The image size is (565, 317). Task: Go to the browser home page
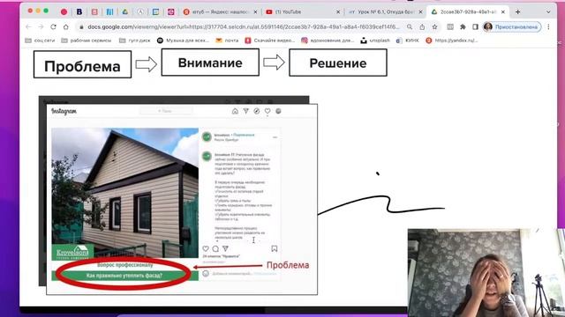click(x=66, y=26)
